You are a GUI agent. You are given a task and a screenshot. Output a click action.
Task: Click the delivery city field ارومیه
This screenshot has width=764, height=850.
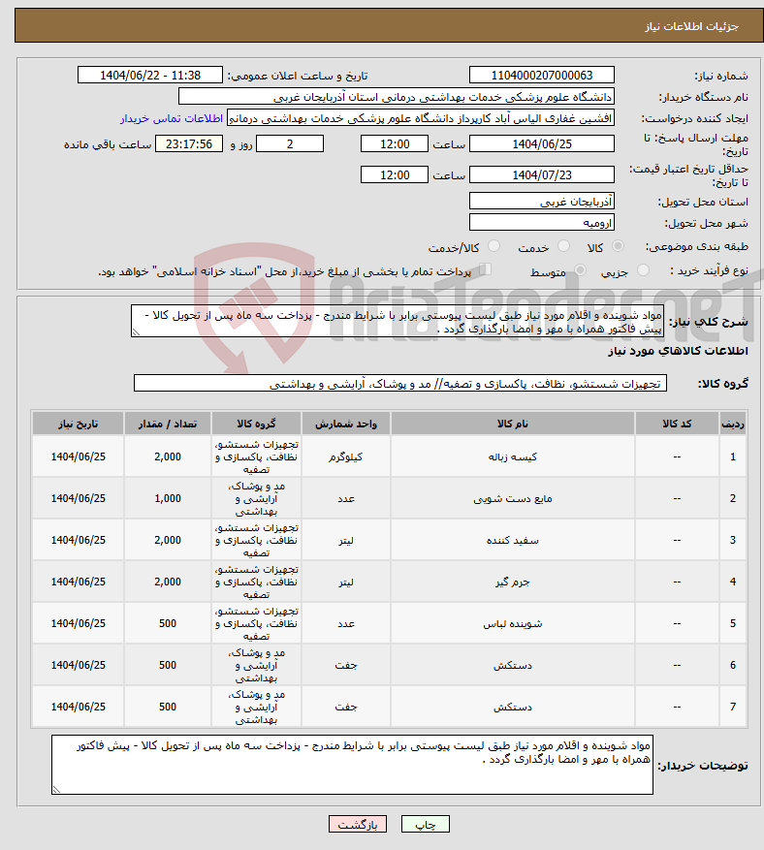542,223
